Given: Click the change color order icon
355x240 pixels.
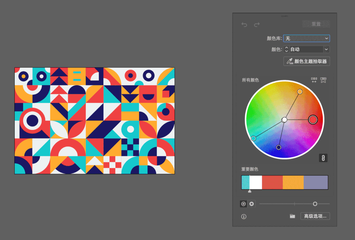Looking at the screenshot, I should pos(314,80).
